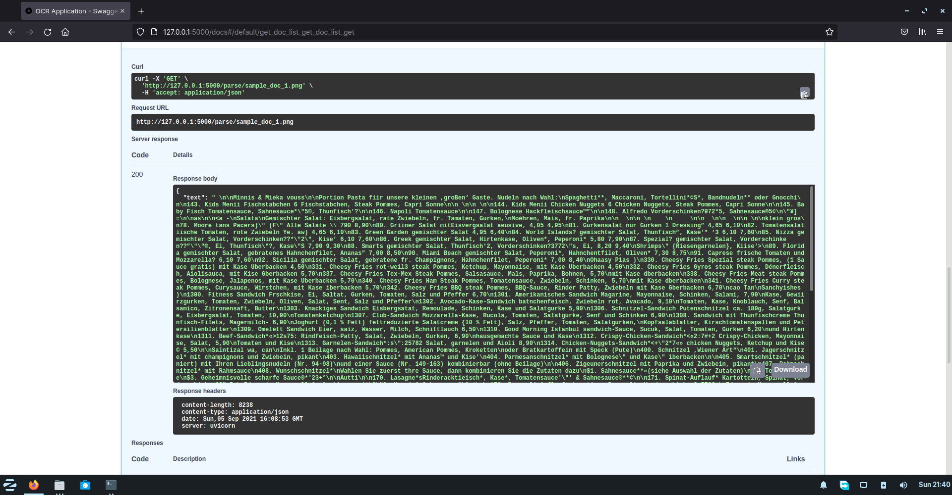Select the Request URL text box
Image resolution: width=952 pixels, height=495 pixels.
pos(473,122)
